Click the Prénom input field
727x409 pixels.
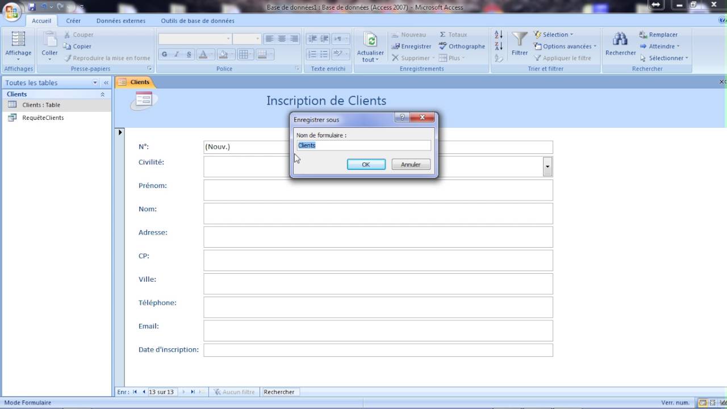click(x=378, y=190)
